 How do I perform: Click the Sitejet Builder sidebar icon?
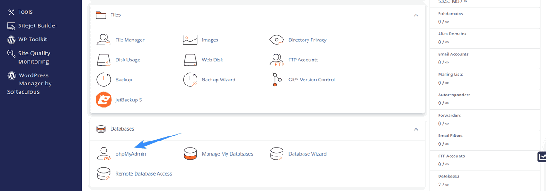[x=11, y=26]
